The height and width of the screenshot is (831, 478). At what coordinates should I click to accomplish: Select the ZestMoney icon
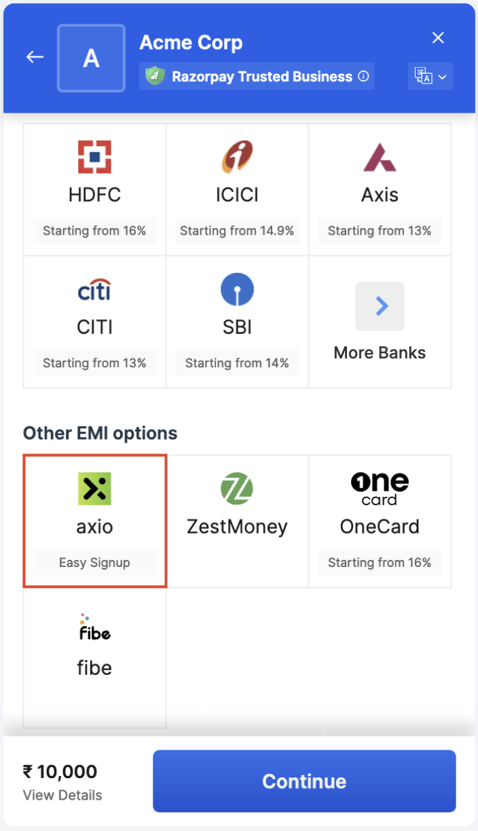pos(237,488)
